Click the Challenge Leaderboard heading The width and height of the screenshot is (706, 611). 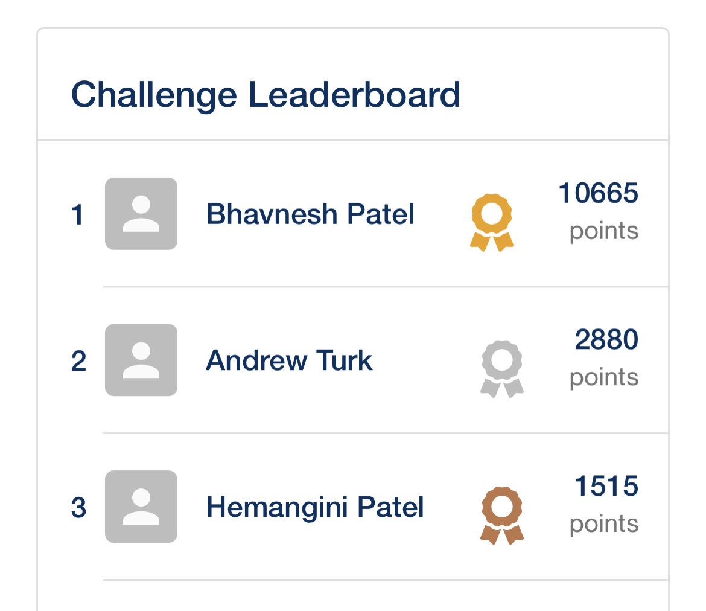click(x=266, y=95)
